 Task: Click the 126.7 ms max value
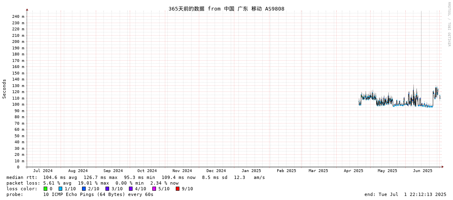tap(101, 177)
